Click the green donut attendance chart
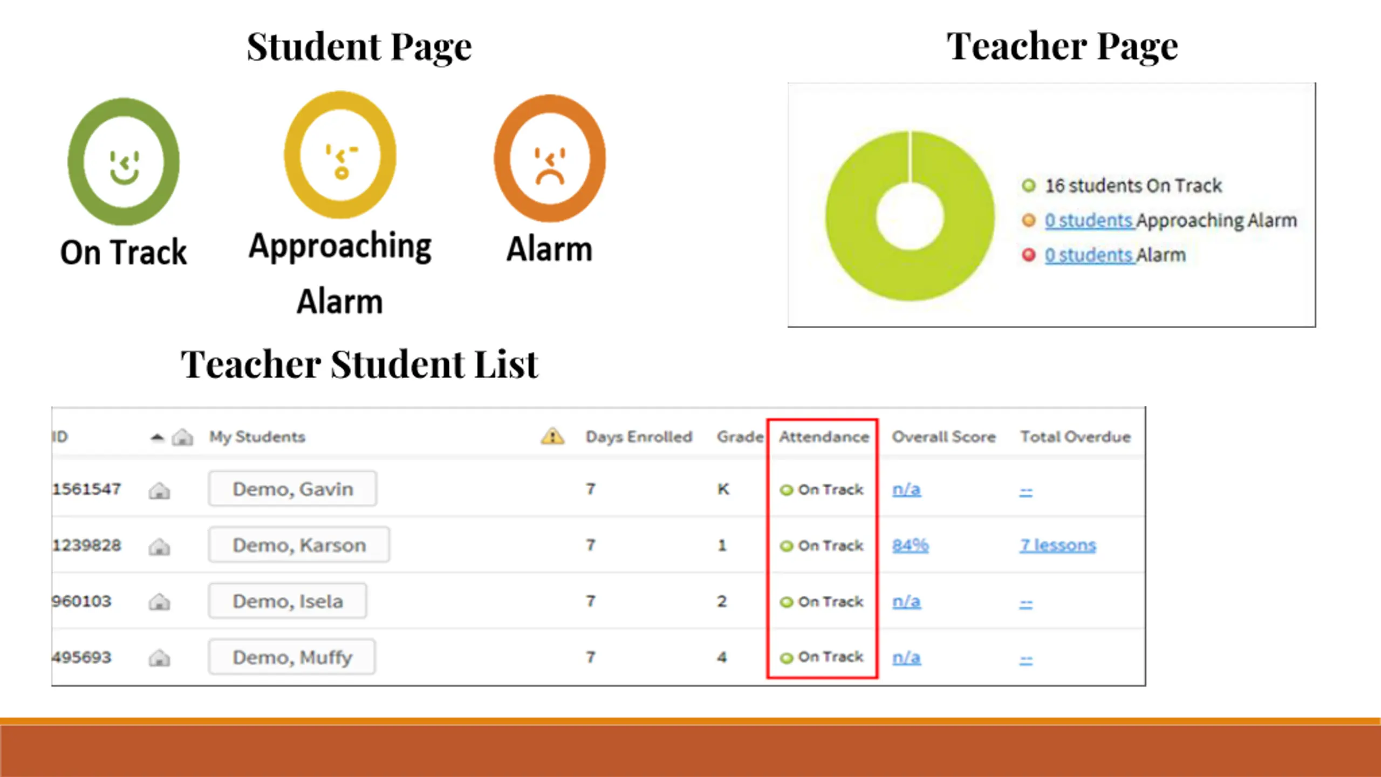The height and width of the screenshot is (777, 1381). 910,216
